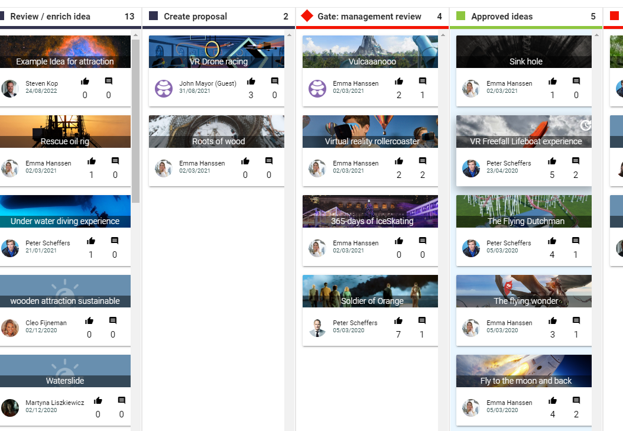Click Steven Kop's profile picture
Screen dimensions: 623x431
(x=10, y=88)
